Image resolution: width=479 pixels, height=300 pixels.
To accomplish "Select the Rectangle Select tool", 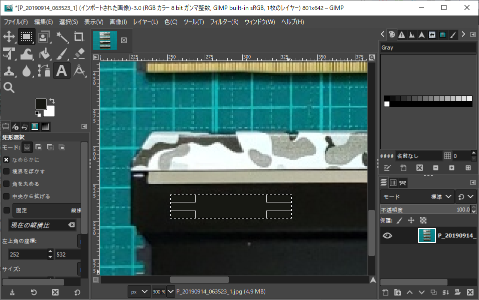I will tap(27, 37).
